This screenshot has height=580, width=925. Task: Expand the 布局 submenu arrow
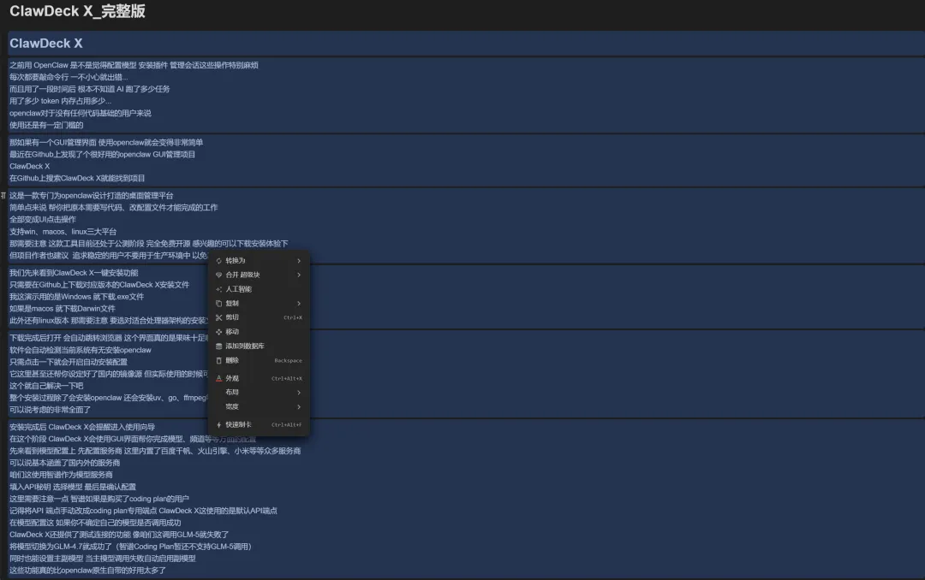(299, 393)
